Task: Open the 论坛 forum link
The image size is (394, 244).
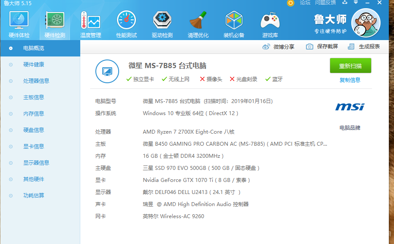Action: (x=305, y=3)
